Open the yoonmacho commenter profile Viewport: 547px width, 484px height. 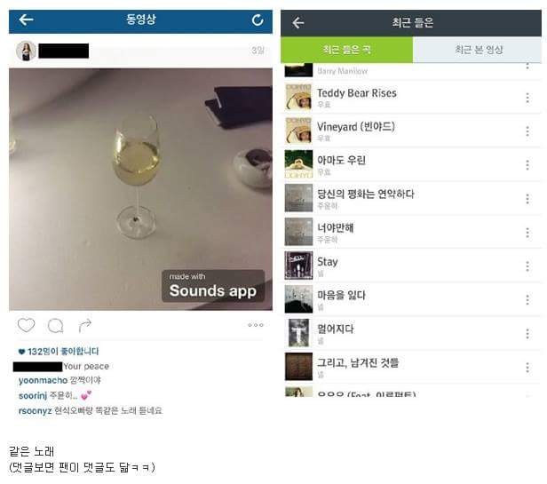(x=43, y=380)
